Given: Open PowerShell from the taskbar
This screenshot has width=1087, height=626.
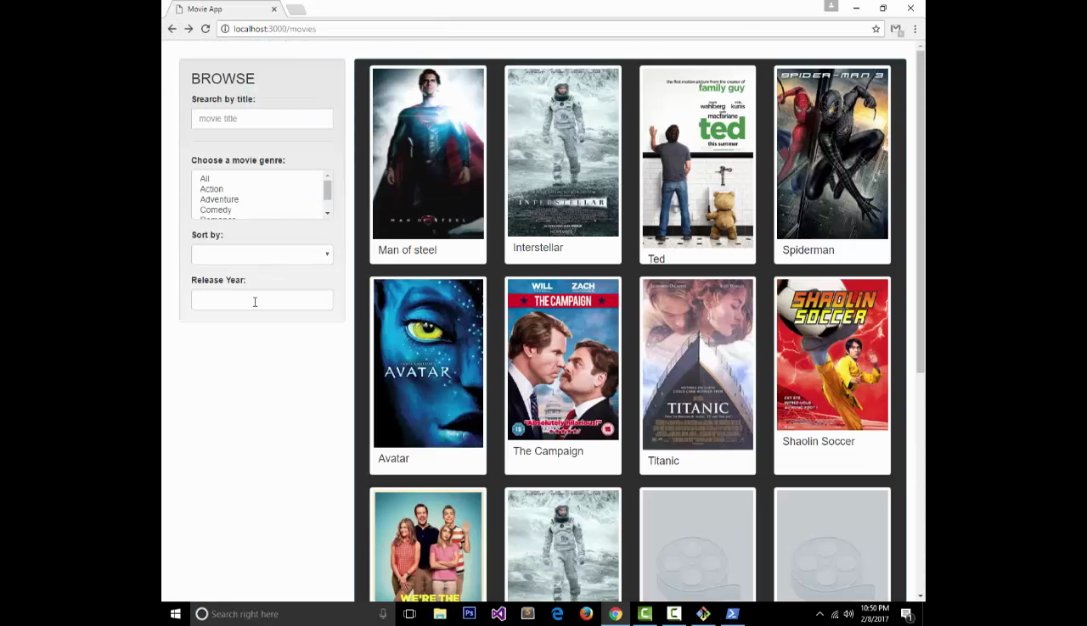Looking at the screenshot, I should pos(733,614).
